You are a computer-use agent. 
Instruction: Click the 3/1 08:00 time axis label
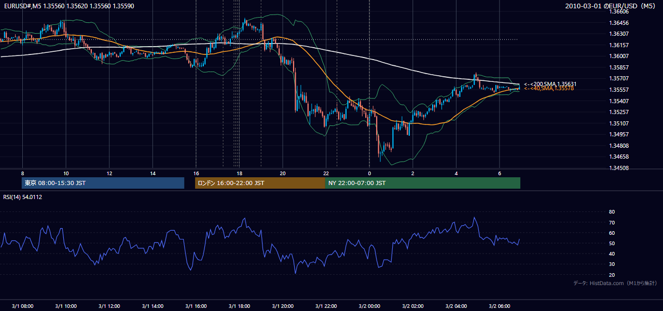pyautogui.click(x=22, y=306)
